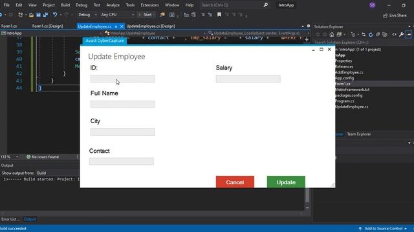This screenshot has height=232, width=414.
Task: Click the No issues found indicator
Action: [x=43, y=157]
